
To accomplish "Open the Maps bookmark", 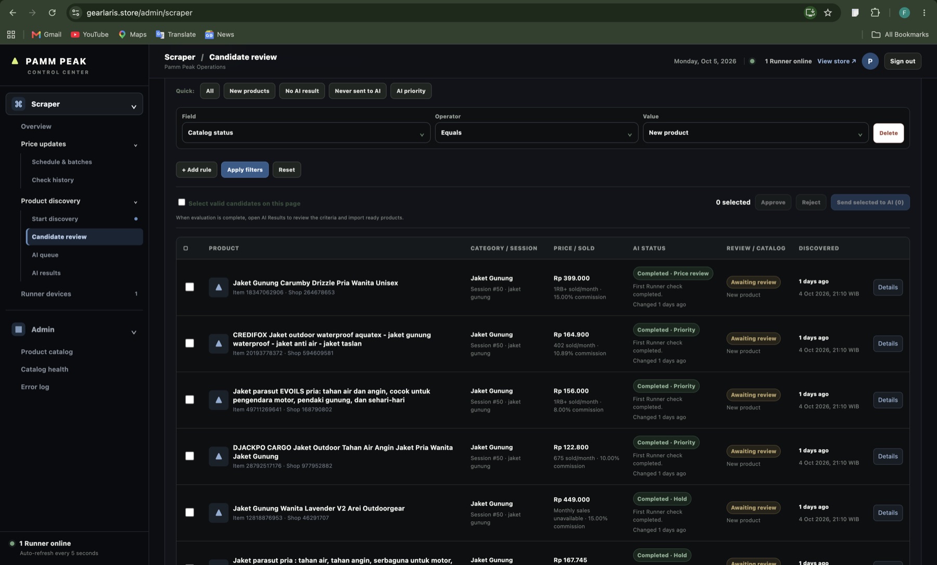I will pos(132,34).
